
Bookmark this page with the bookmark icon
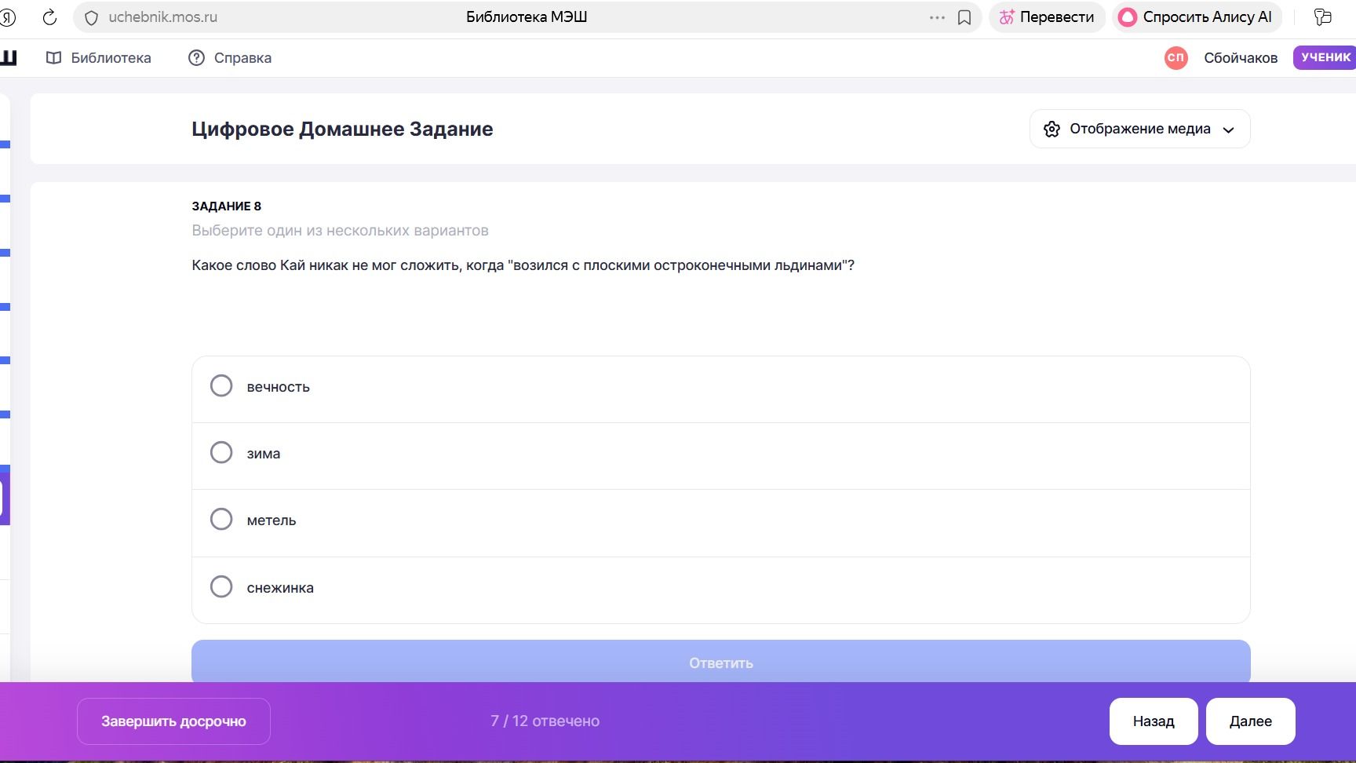(x=964, y=17)
